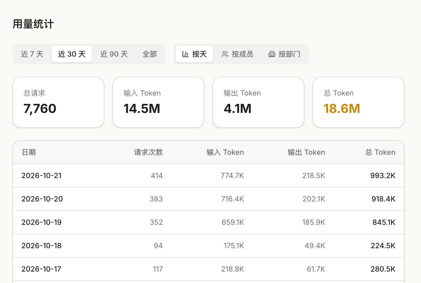421x283 pixels.
Task: Click the 用量统计 page heading
Action: point(33,24)
